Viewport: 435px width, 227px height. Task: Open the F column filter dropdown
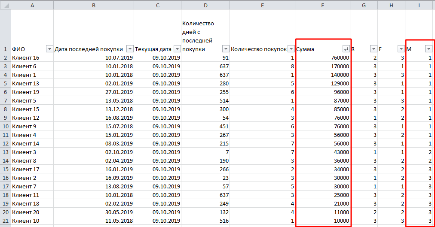[x=401, y=49]
